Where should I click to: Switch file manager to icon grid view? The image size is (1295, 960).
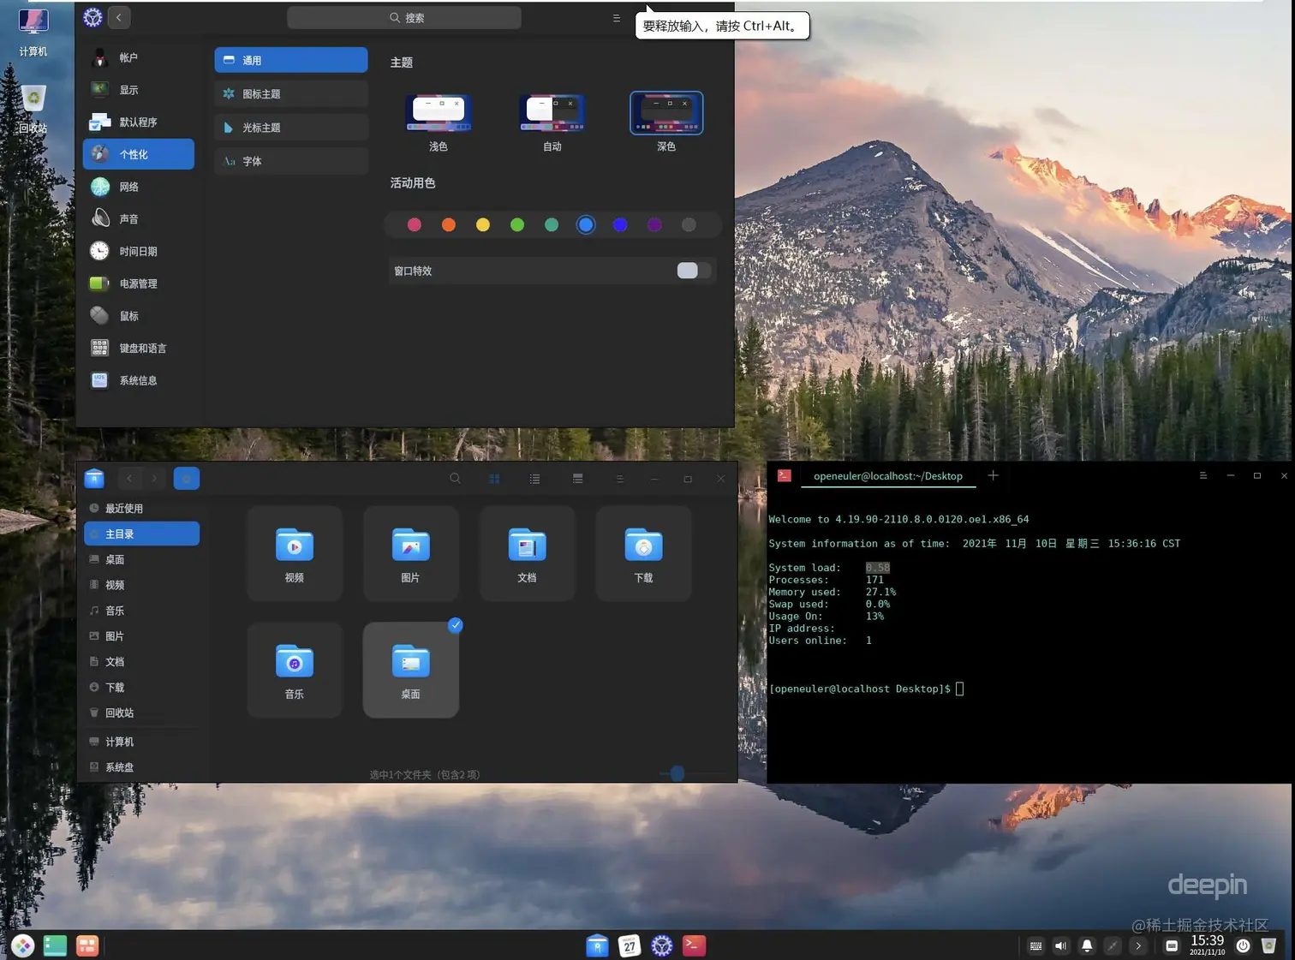tap(494, 479)
